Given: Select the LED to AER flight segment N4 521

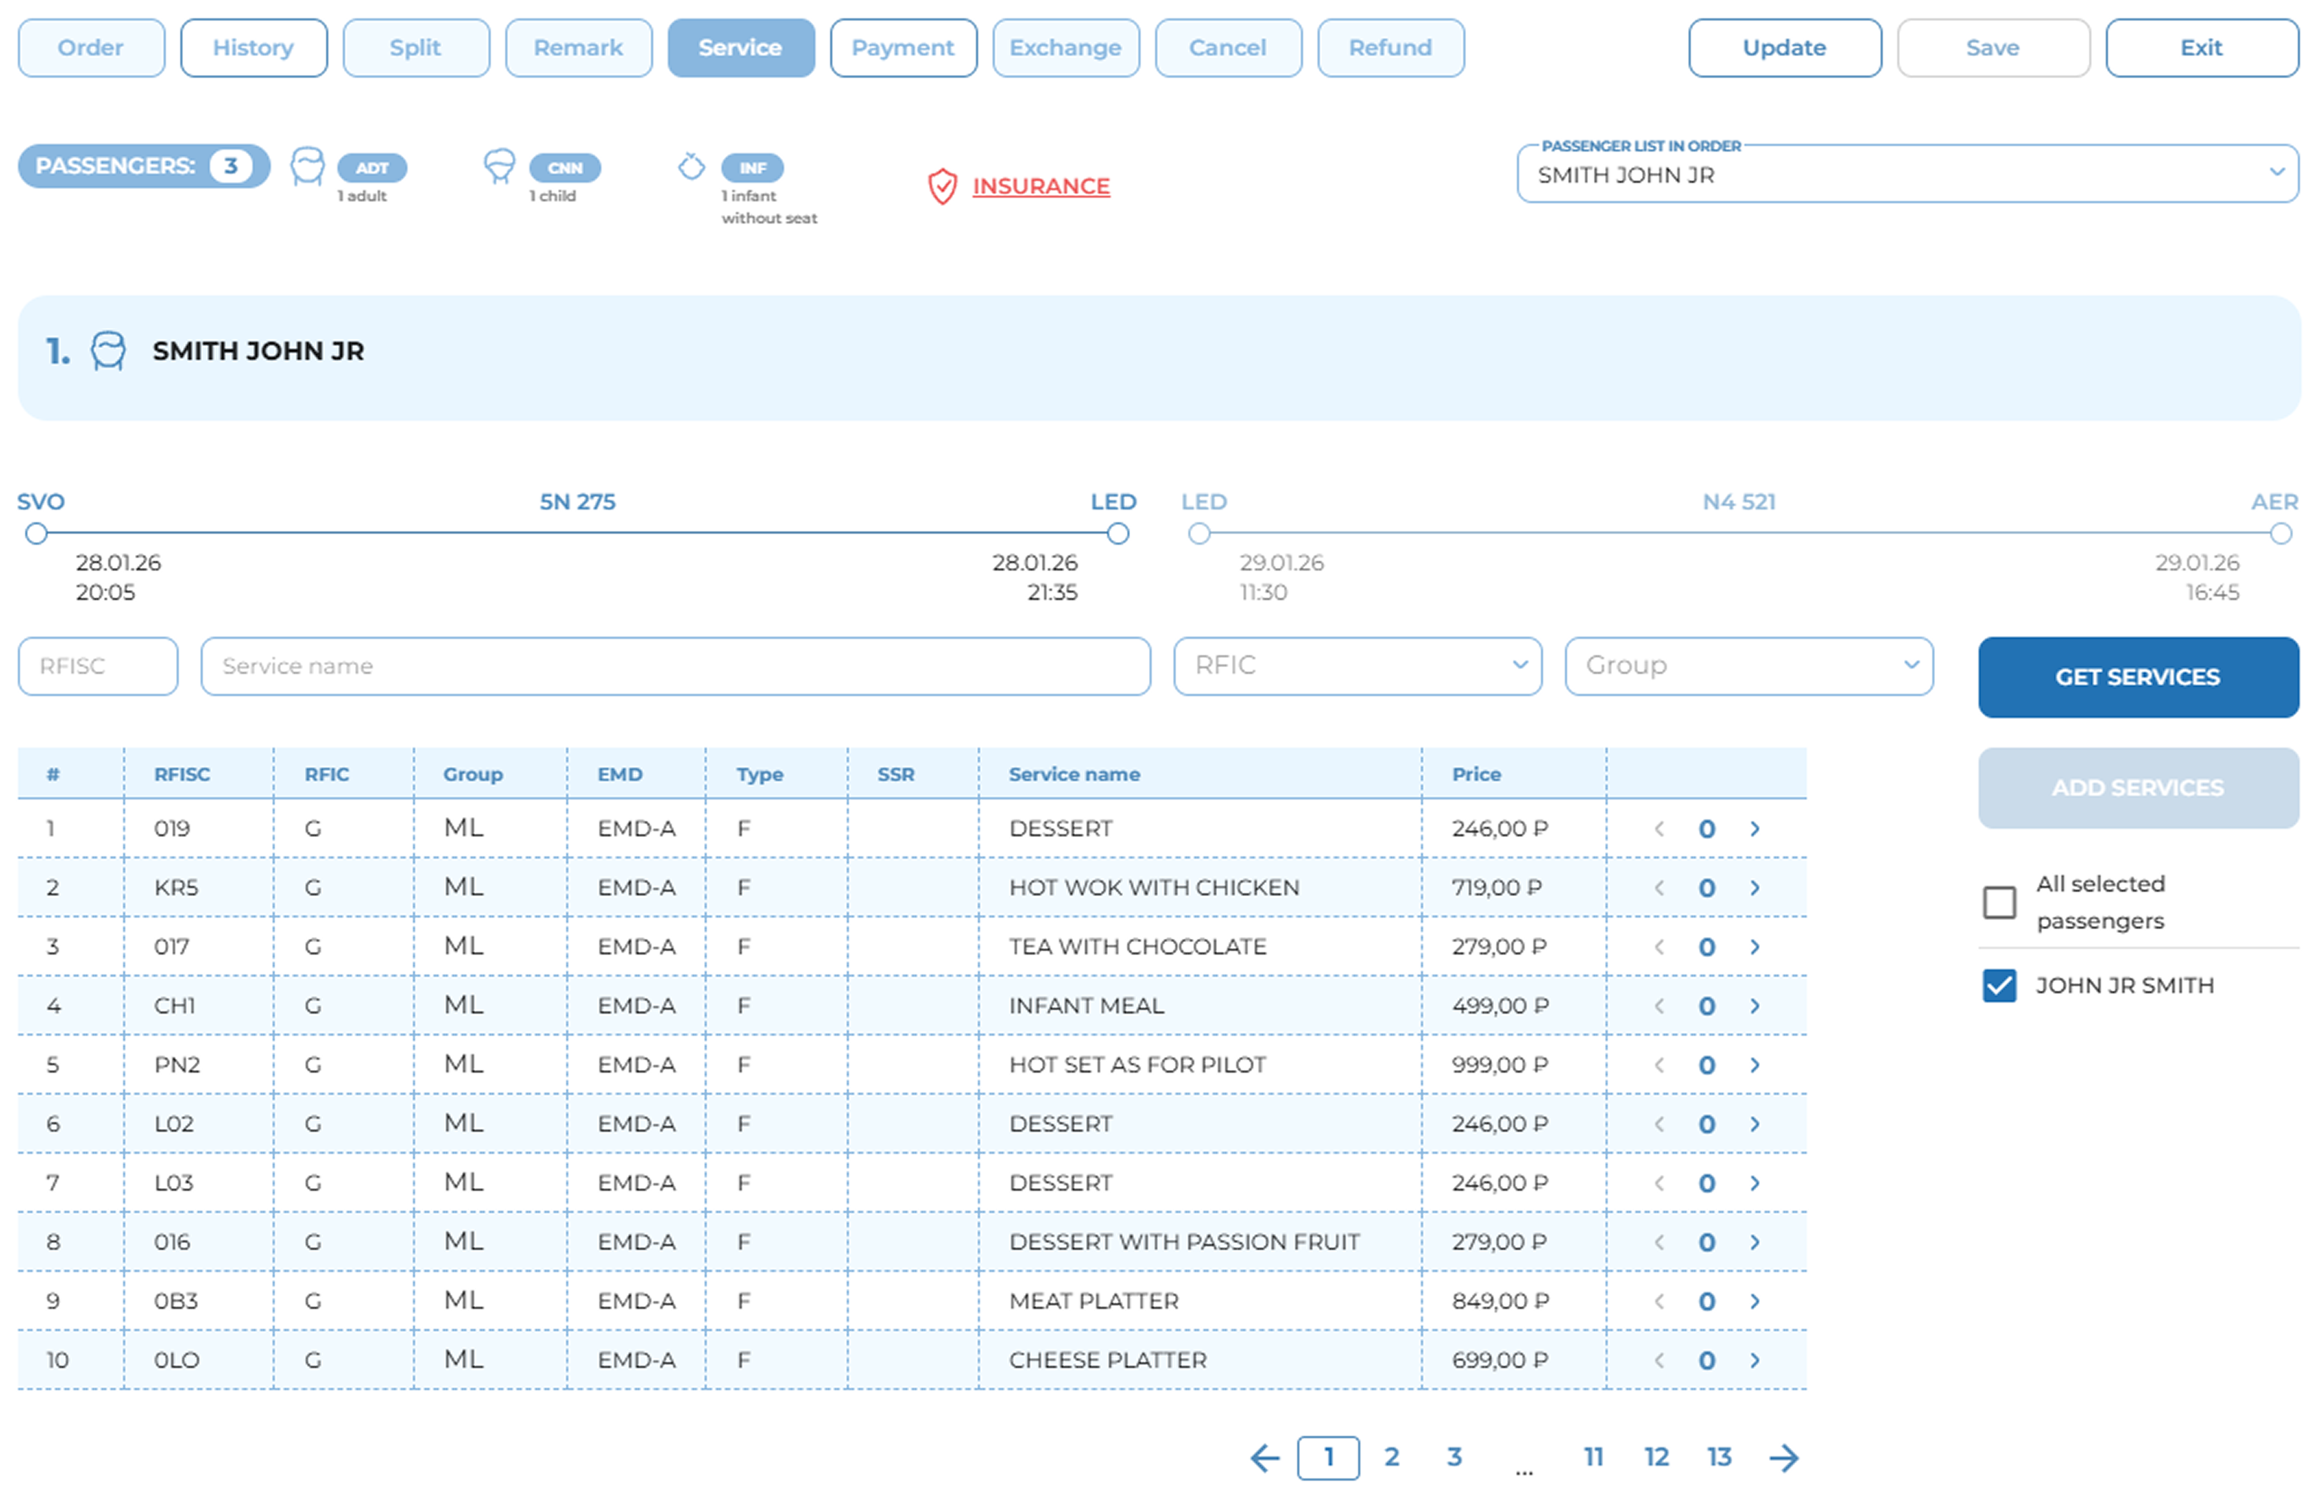Looking at the screenshot, I should coord(1738,503).
